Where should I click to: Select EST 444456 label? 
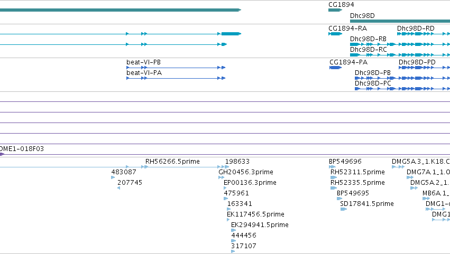244,236
